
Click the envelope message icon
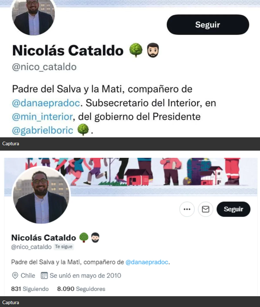205,209
